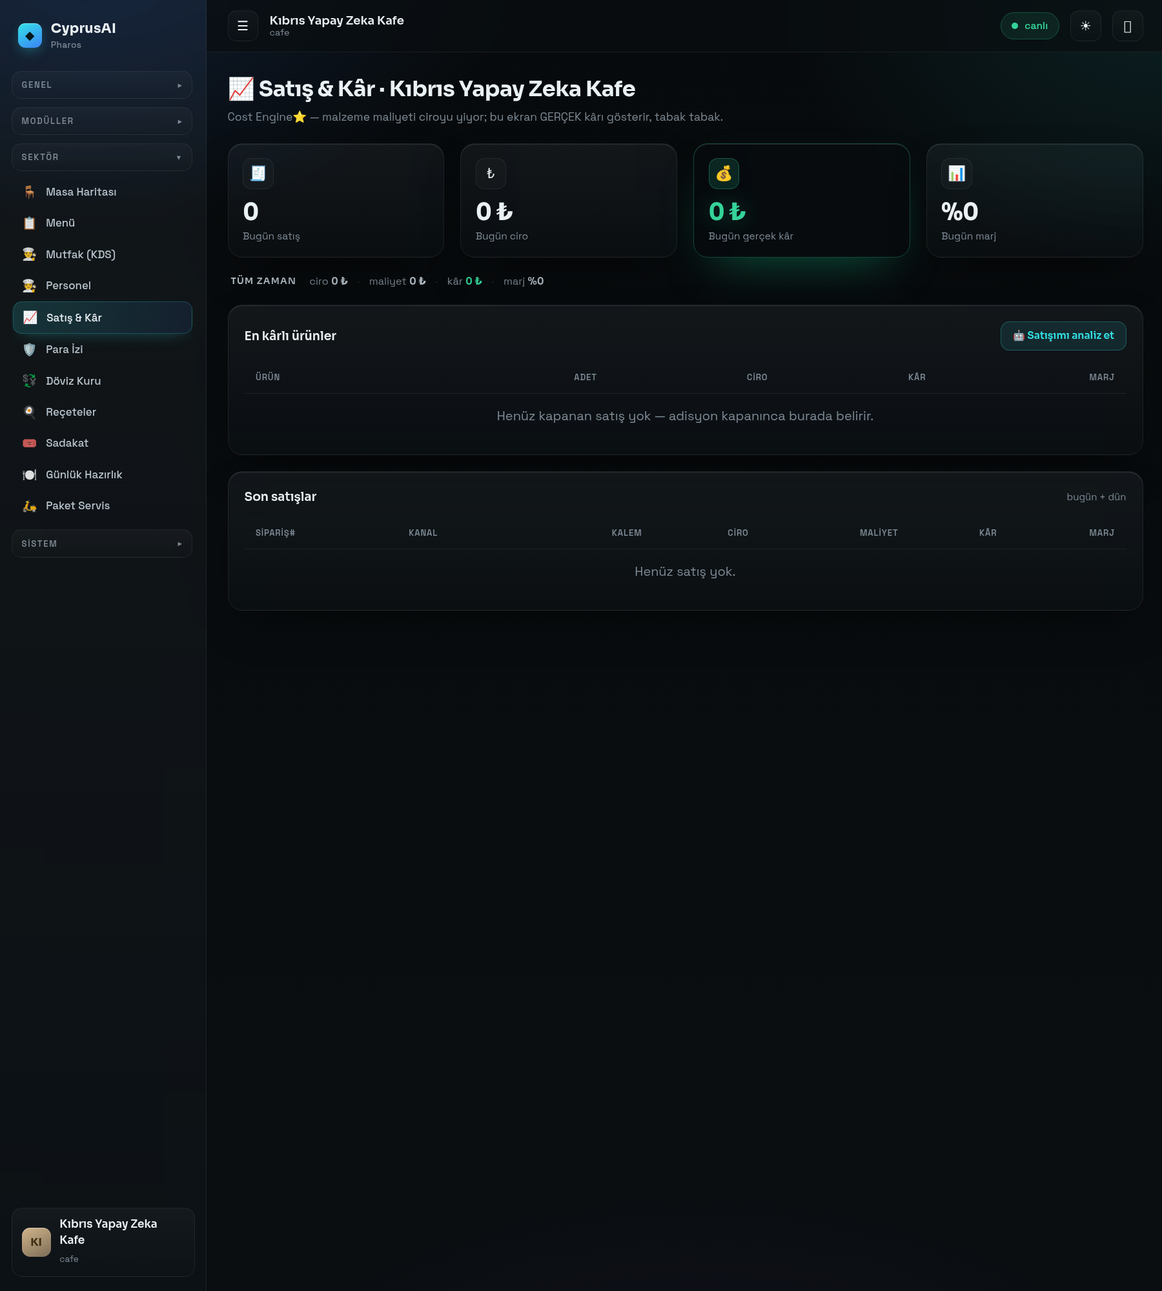Click the lira icon on Bugün ciro card
Screen dimensions: 1162x1291
click(491, 174)
